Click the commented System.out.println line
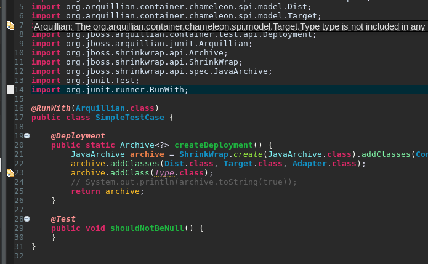 pyautogui.click(x=184, y=182)
